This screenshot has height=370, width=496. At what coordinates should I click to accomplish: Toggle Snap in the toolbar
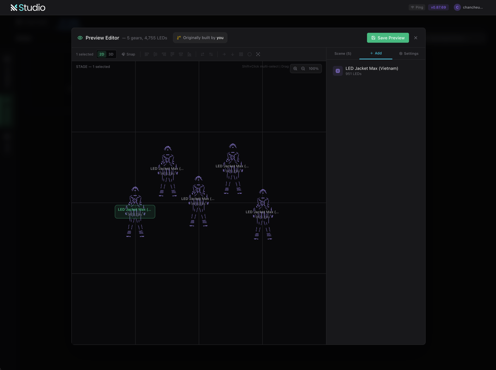coord(128,54)
